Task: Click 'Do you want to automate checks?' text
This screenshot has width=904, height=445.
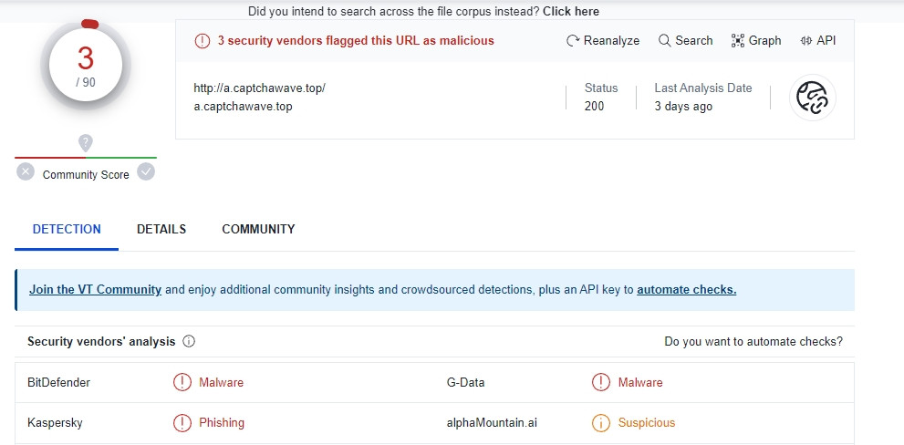Action: (753, 342)
